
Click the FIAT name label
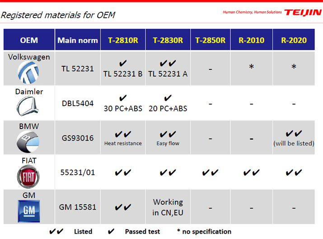pos(29,161)
